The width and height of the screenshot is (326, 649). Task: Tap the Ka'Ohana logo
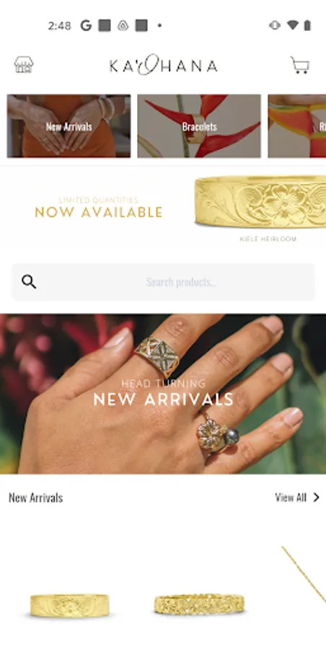(163, 65)
